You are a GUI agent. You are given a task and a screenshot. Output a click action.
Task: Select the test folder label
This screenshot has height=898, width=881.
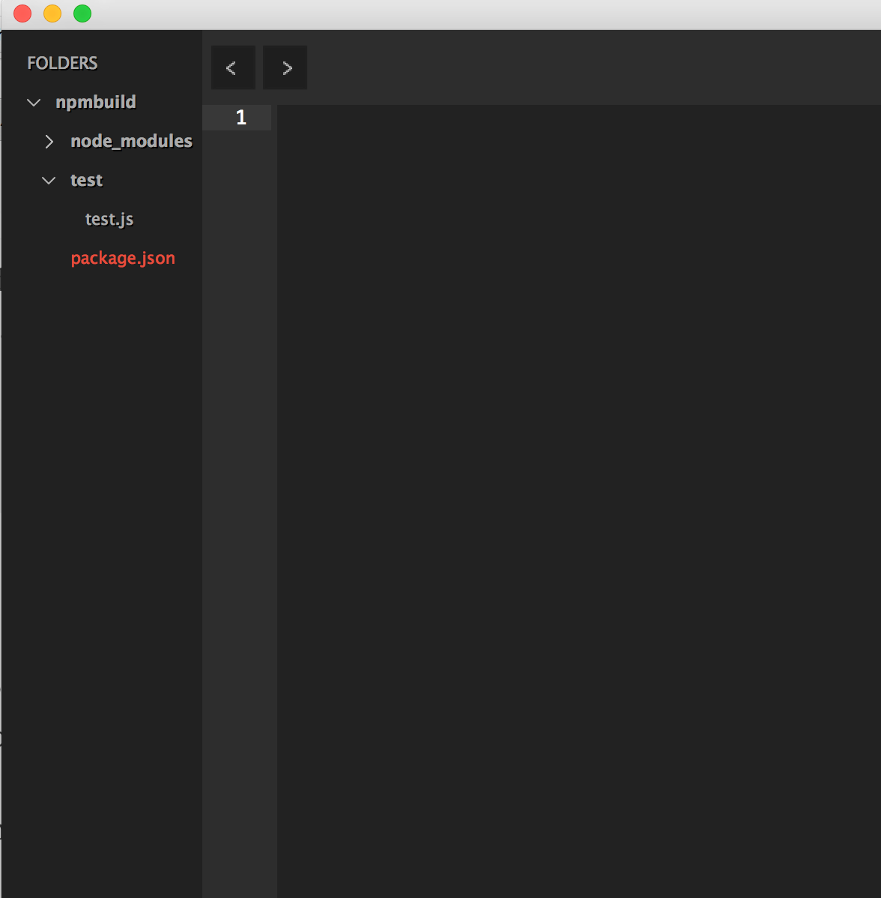86,180
